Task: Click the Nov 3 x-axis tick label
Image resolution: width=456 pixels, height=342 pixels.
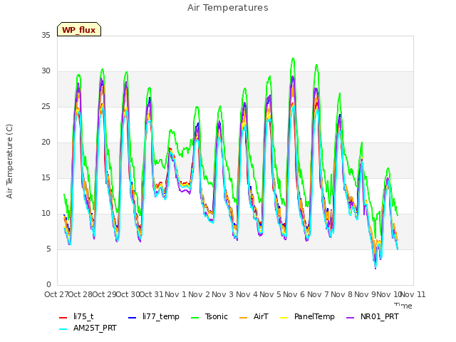Action: pyautogui.click(x=223, y=294)
